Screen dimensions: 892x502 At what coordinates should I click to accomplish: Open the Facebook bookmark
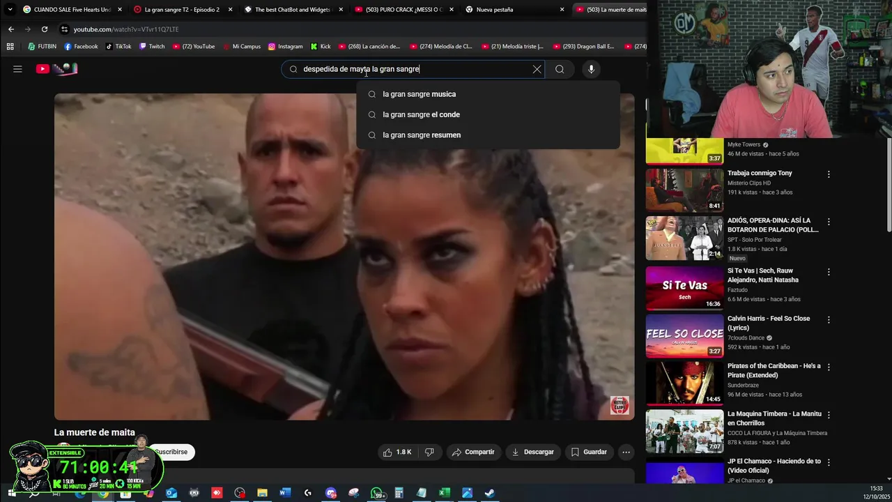click(81, 47)
